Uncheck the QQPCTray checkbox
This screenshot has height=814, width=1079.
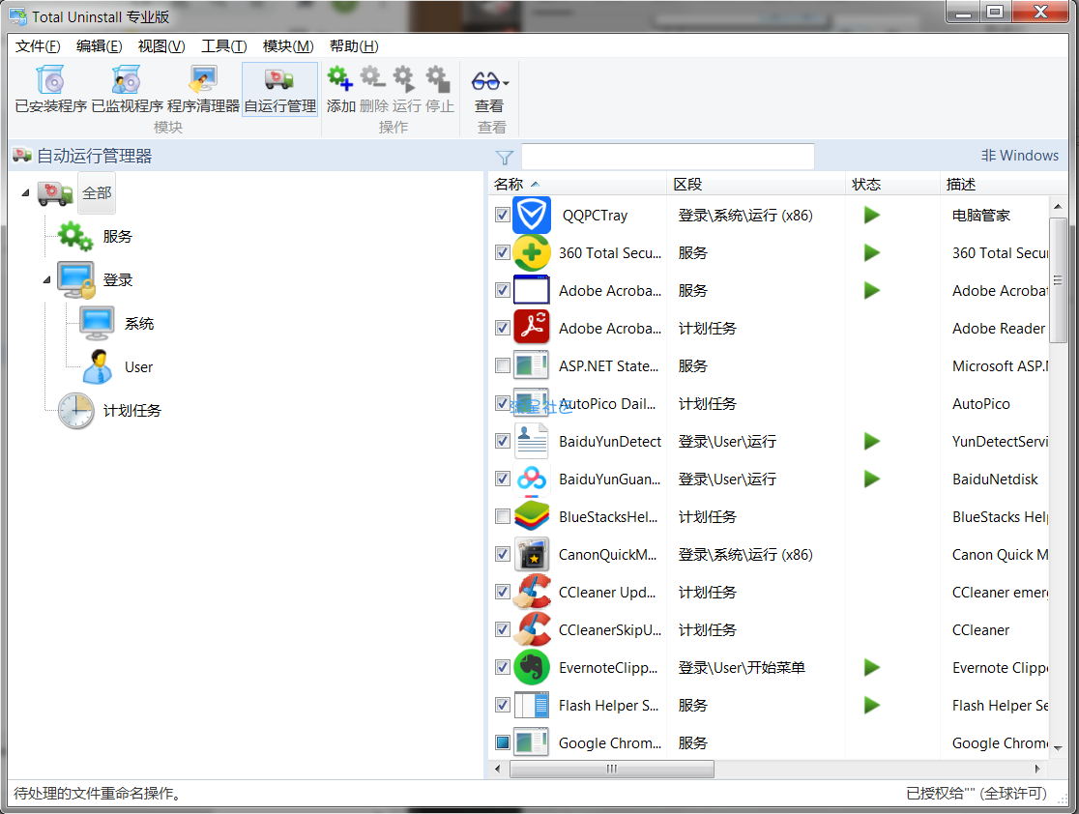[x=503, y=215]
